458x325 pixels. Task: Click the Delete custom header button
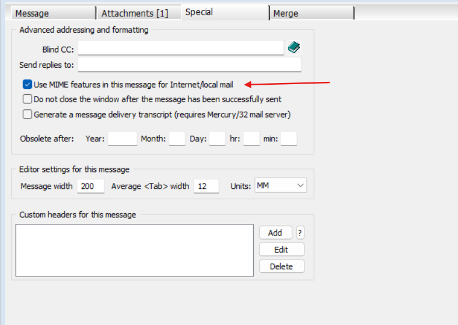(x=282, y=267)
